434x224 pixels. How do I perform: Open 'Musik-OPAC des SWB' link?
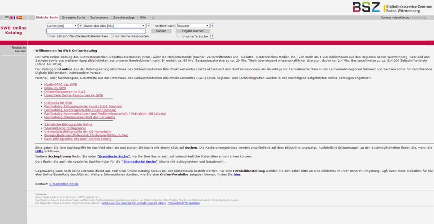pyautogui.click(x=61, y=84)
